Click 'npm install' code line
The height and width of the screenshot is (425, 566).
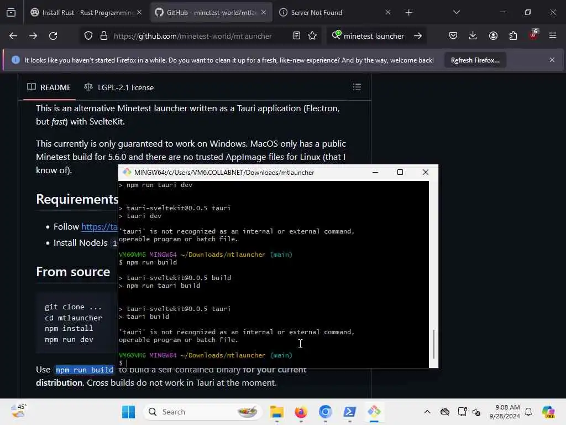tap(69, 329)
